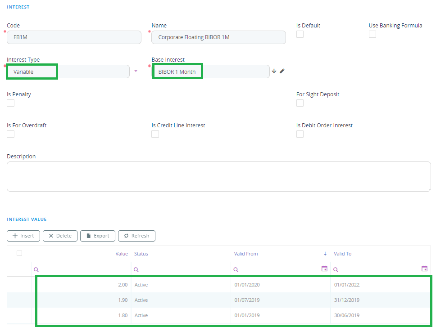The image size is (436, 327).
Task: Click the Export button
Action: pos(98,236)
